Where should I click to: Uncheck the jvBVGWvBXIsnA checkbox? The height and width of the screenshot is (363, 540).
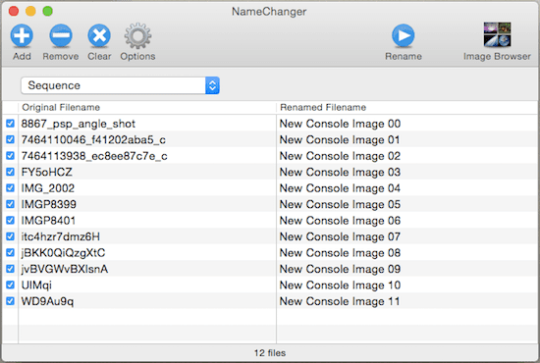click(x=11, y=269)
